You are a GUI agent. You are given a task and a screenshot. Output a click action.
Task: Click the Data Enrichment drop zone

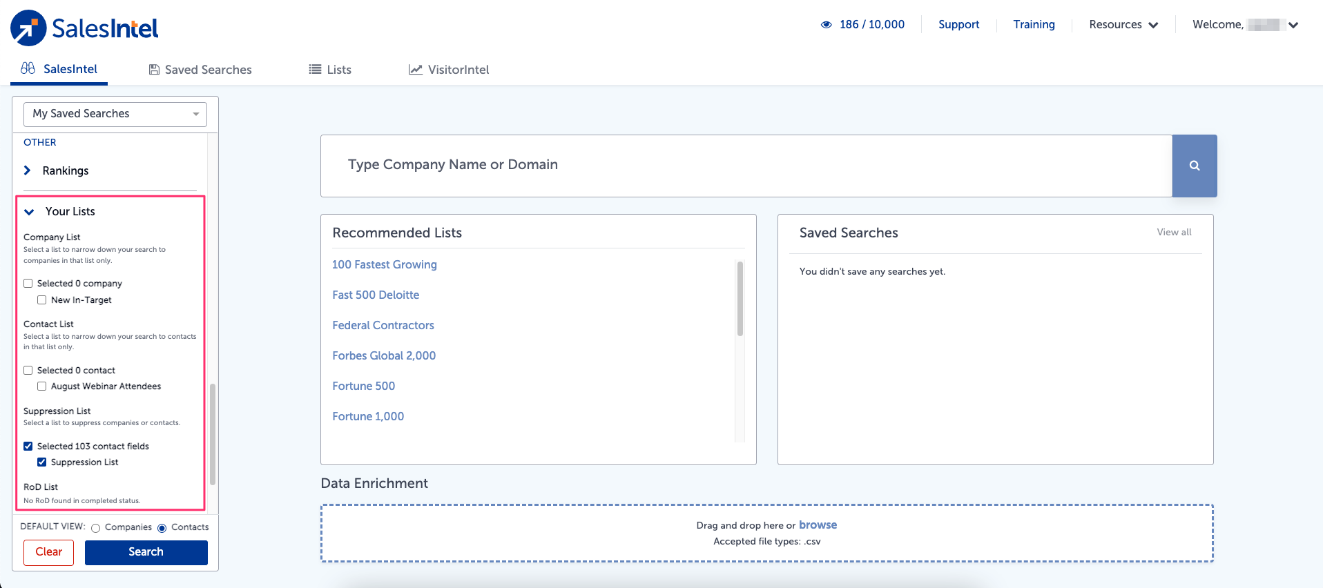(767, 533)
